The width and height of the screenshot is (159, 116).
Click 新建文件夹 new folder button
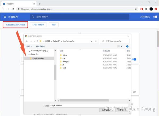[40, 47]
